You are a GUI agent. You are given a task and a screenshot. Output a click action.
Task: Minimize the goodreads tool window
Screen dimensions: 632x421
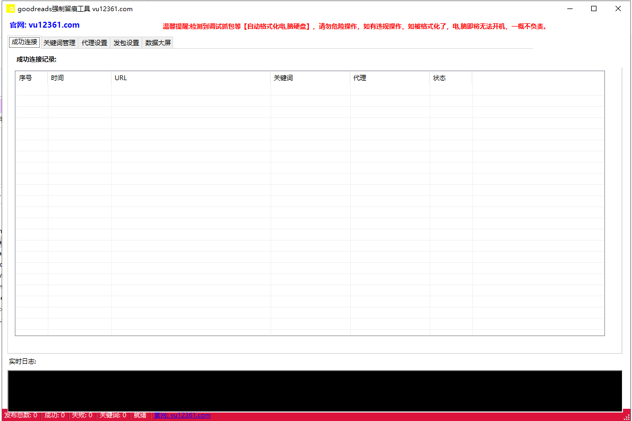point(570,8)
